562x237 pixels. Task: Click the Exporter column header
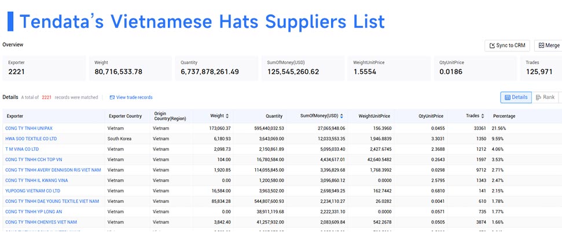tap(15, 116)
